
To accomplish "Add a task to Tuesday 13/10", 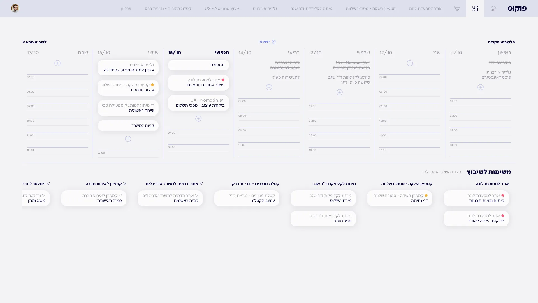I will click(340, 92).
